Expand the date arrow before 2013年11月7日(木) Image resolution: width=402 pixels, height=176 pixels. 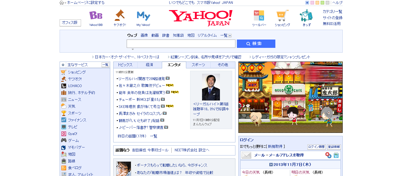[x=271, y=164]
